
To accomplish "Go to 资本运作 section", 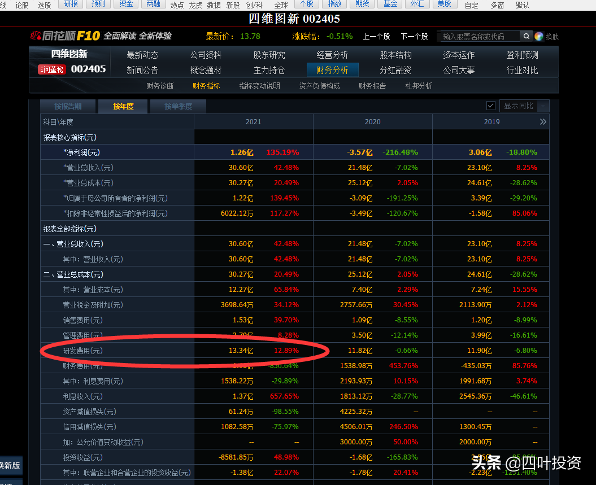I will (x=459, y=55).
